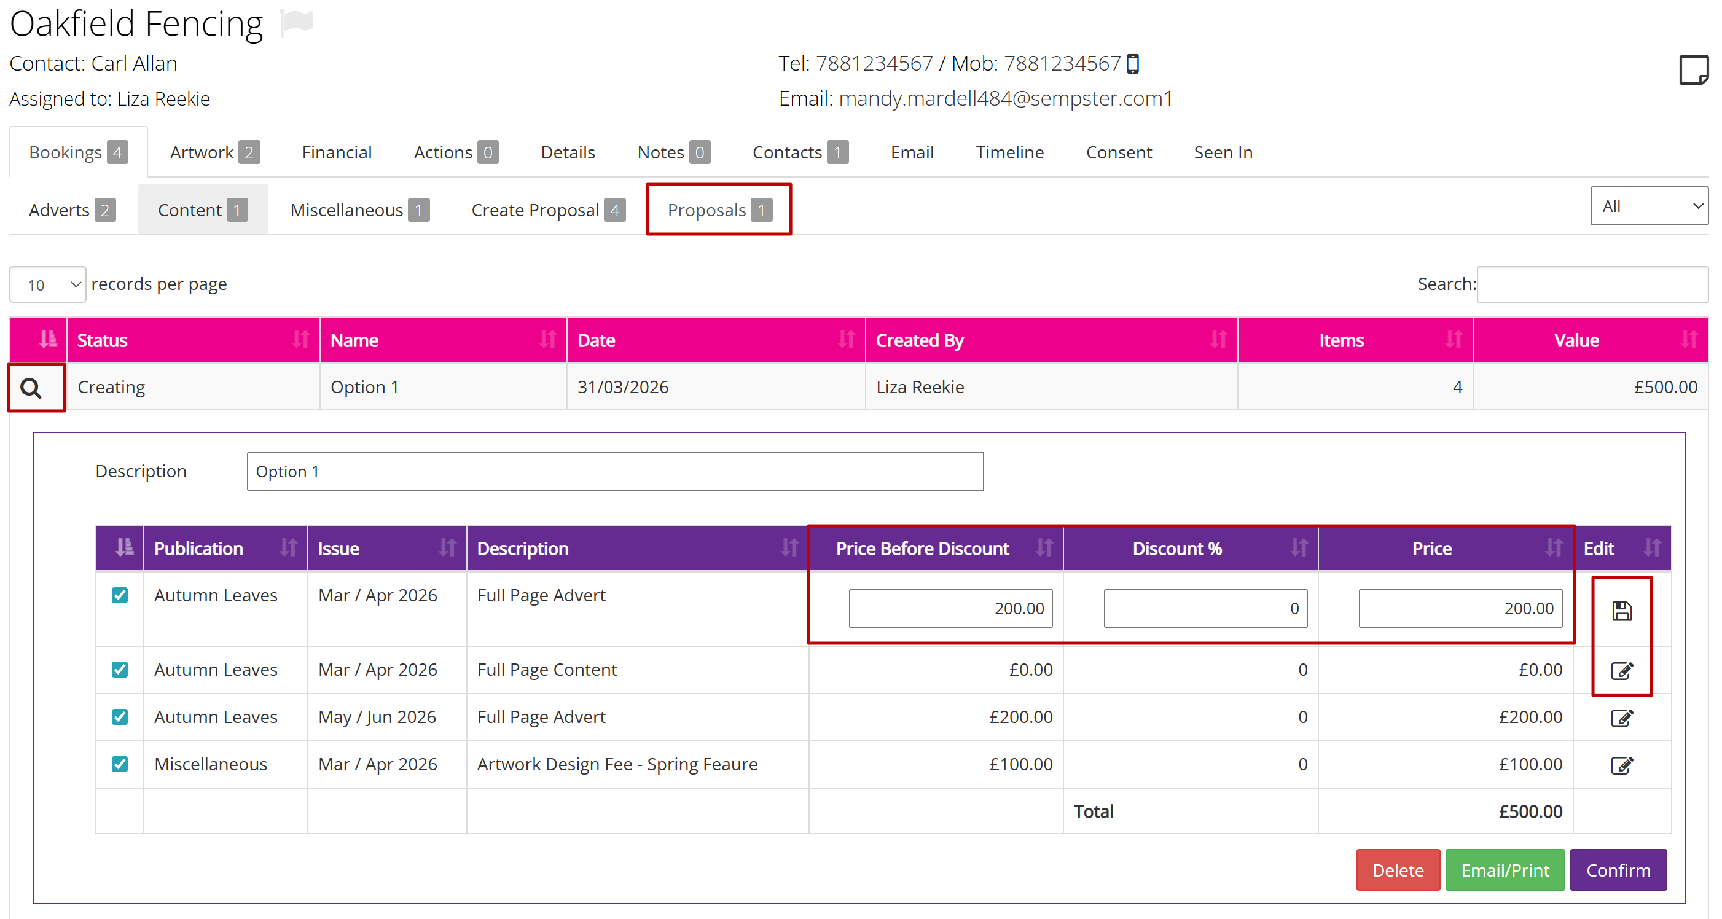The image size is (1722, 919).
Task: Edit the Full Page Content row
Action: pyautogui.click(x=1622, y=670)
